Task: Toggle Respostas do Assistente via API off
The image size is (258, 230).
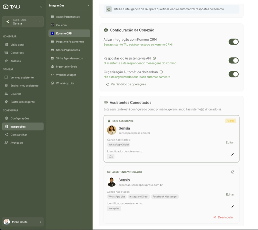Action: click(233, 60)
